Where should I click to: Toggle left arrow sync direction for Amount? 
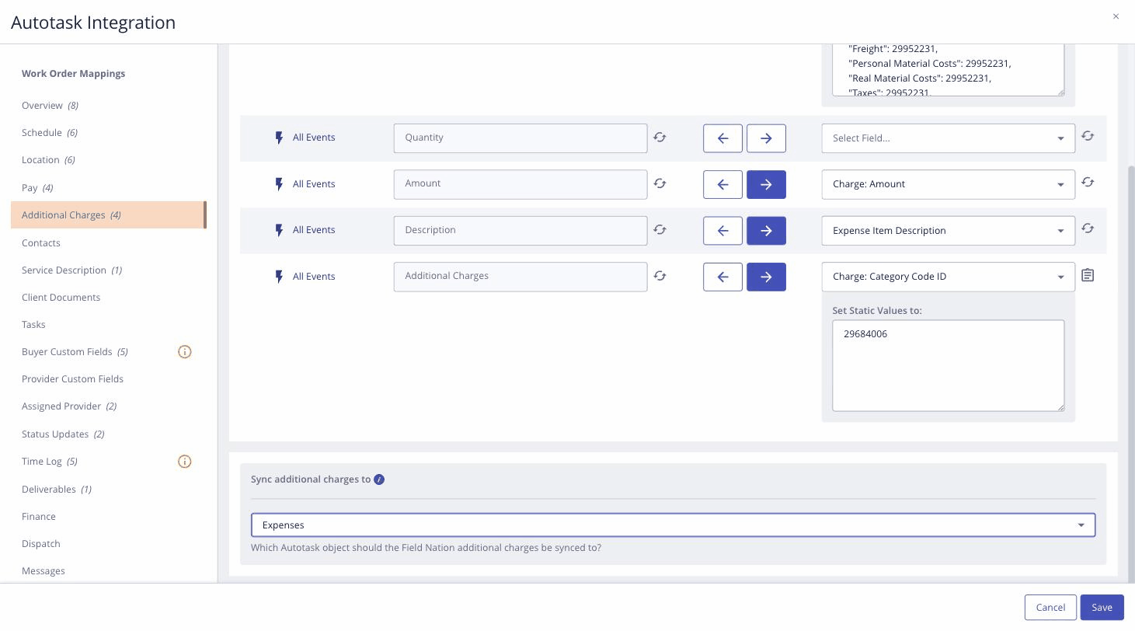[x=722, y=184]
